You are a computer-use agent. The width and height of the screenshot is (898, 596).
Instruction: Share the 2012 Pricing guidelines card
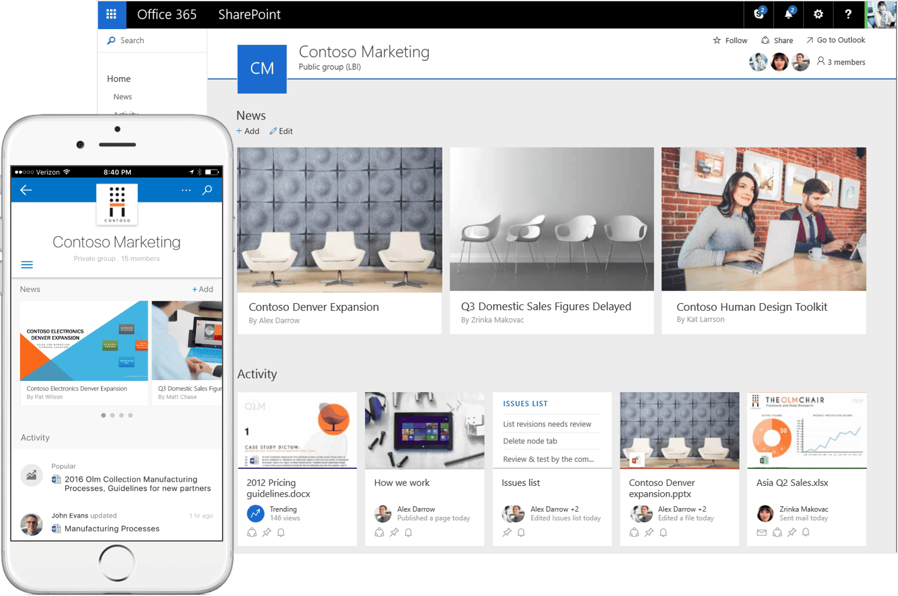[x=252, y=533]
